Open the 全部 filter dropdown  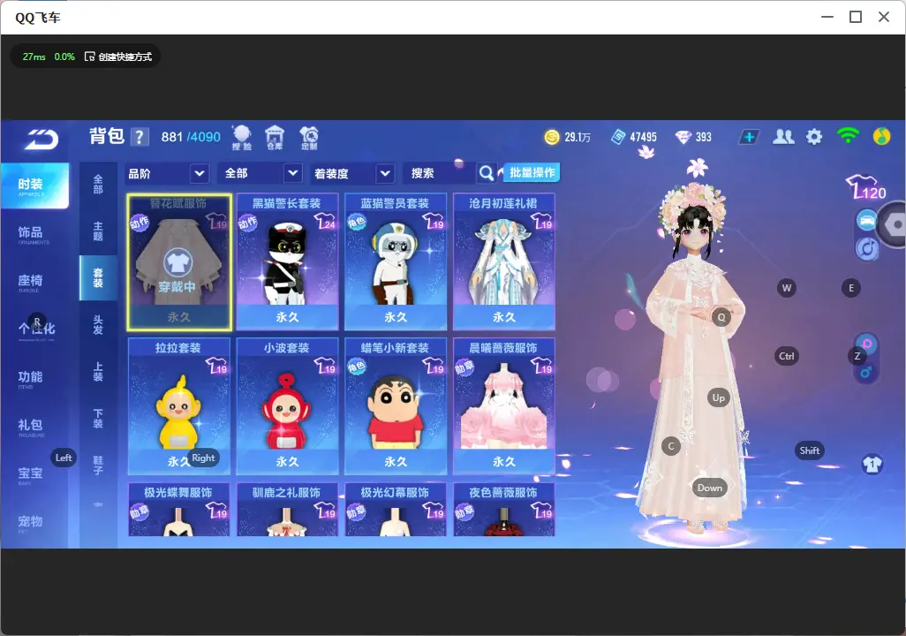coord(260,173)
